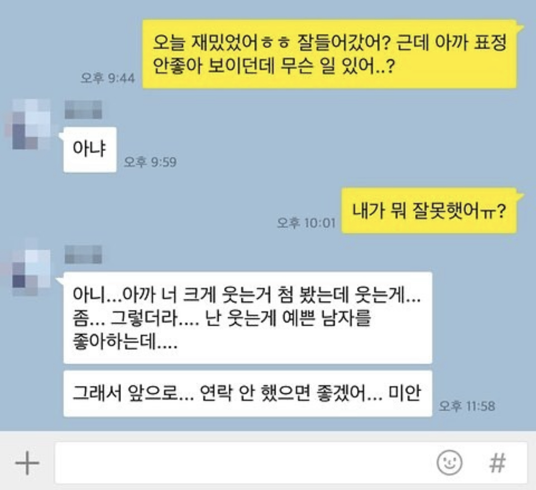The height and width of the screenshot is (490, 536).
Task: Select the '아니...아까 너 크게 웃는거' message bubble
Action: [x=248, y=318]
